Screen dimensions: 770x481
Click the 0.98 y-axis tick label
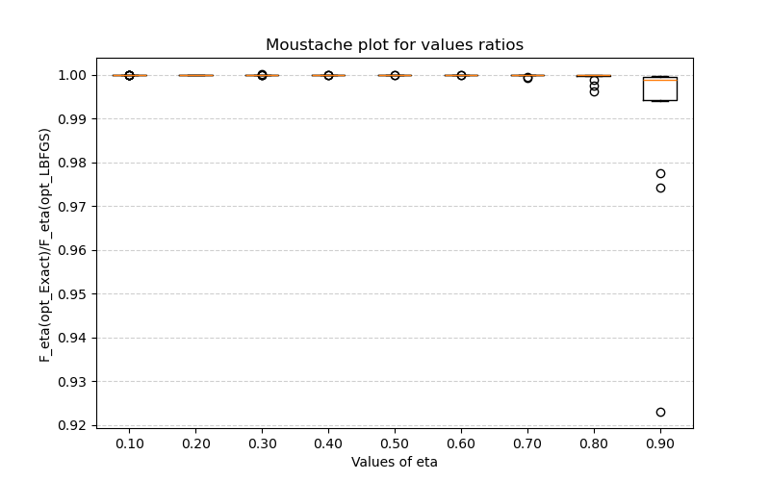(75, 163)
